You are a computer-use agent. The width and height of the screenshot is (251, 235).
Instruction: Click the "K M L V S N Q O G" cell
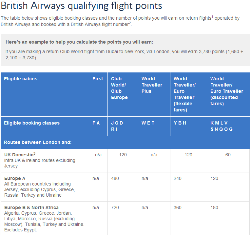coord(222,126)
